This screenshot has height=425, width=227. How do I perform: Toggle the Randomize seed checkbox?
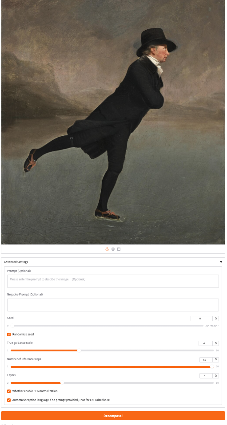9,334
